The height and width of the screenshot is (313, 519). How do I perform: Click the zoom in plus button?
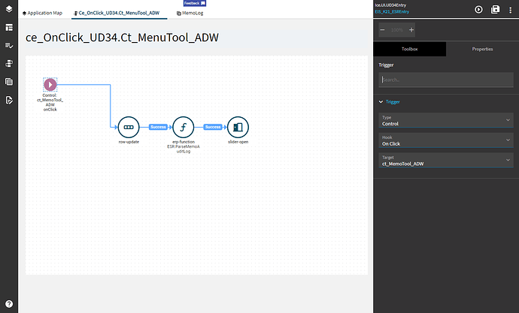point(411,30)
